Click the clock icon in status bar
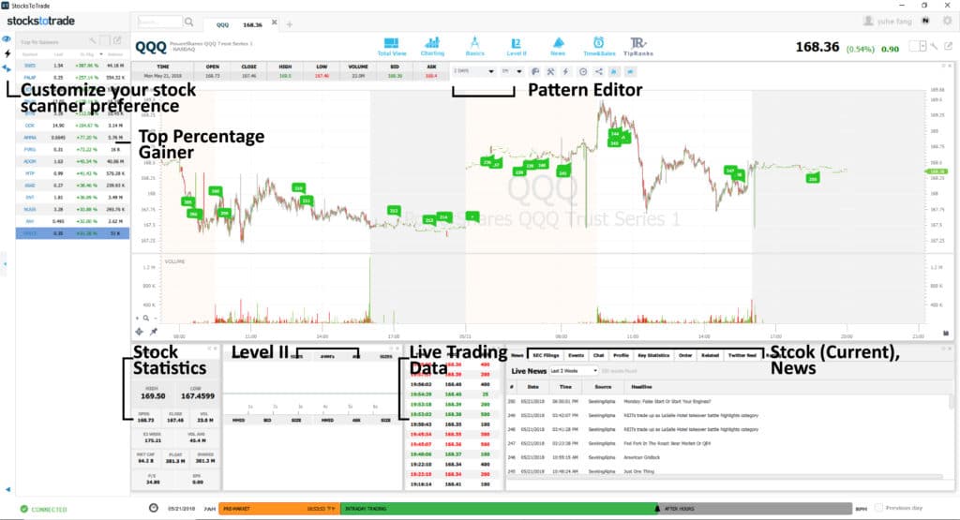The image size is (960, 520). point(154,509)
